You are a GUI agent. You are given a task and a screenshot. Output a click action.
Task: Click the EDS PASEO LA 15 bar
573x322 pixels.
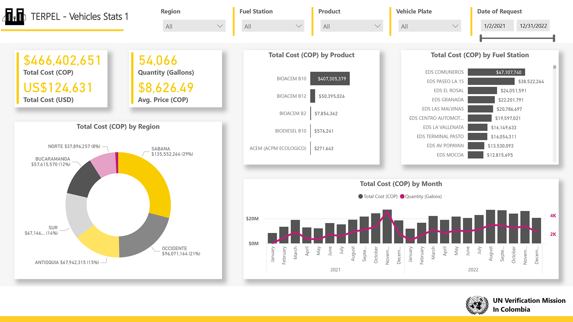(x=491, y=81)
